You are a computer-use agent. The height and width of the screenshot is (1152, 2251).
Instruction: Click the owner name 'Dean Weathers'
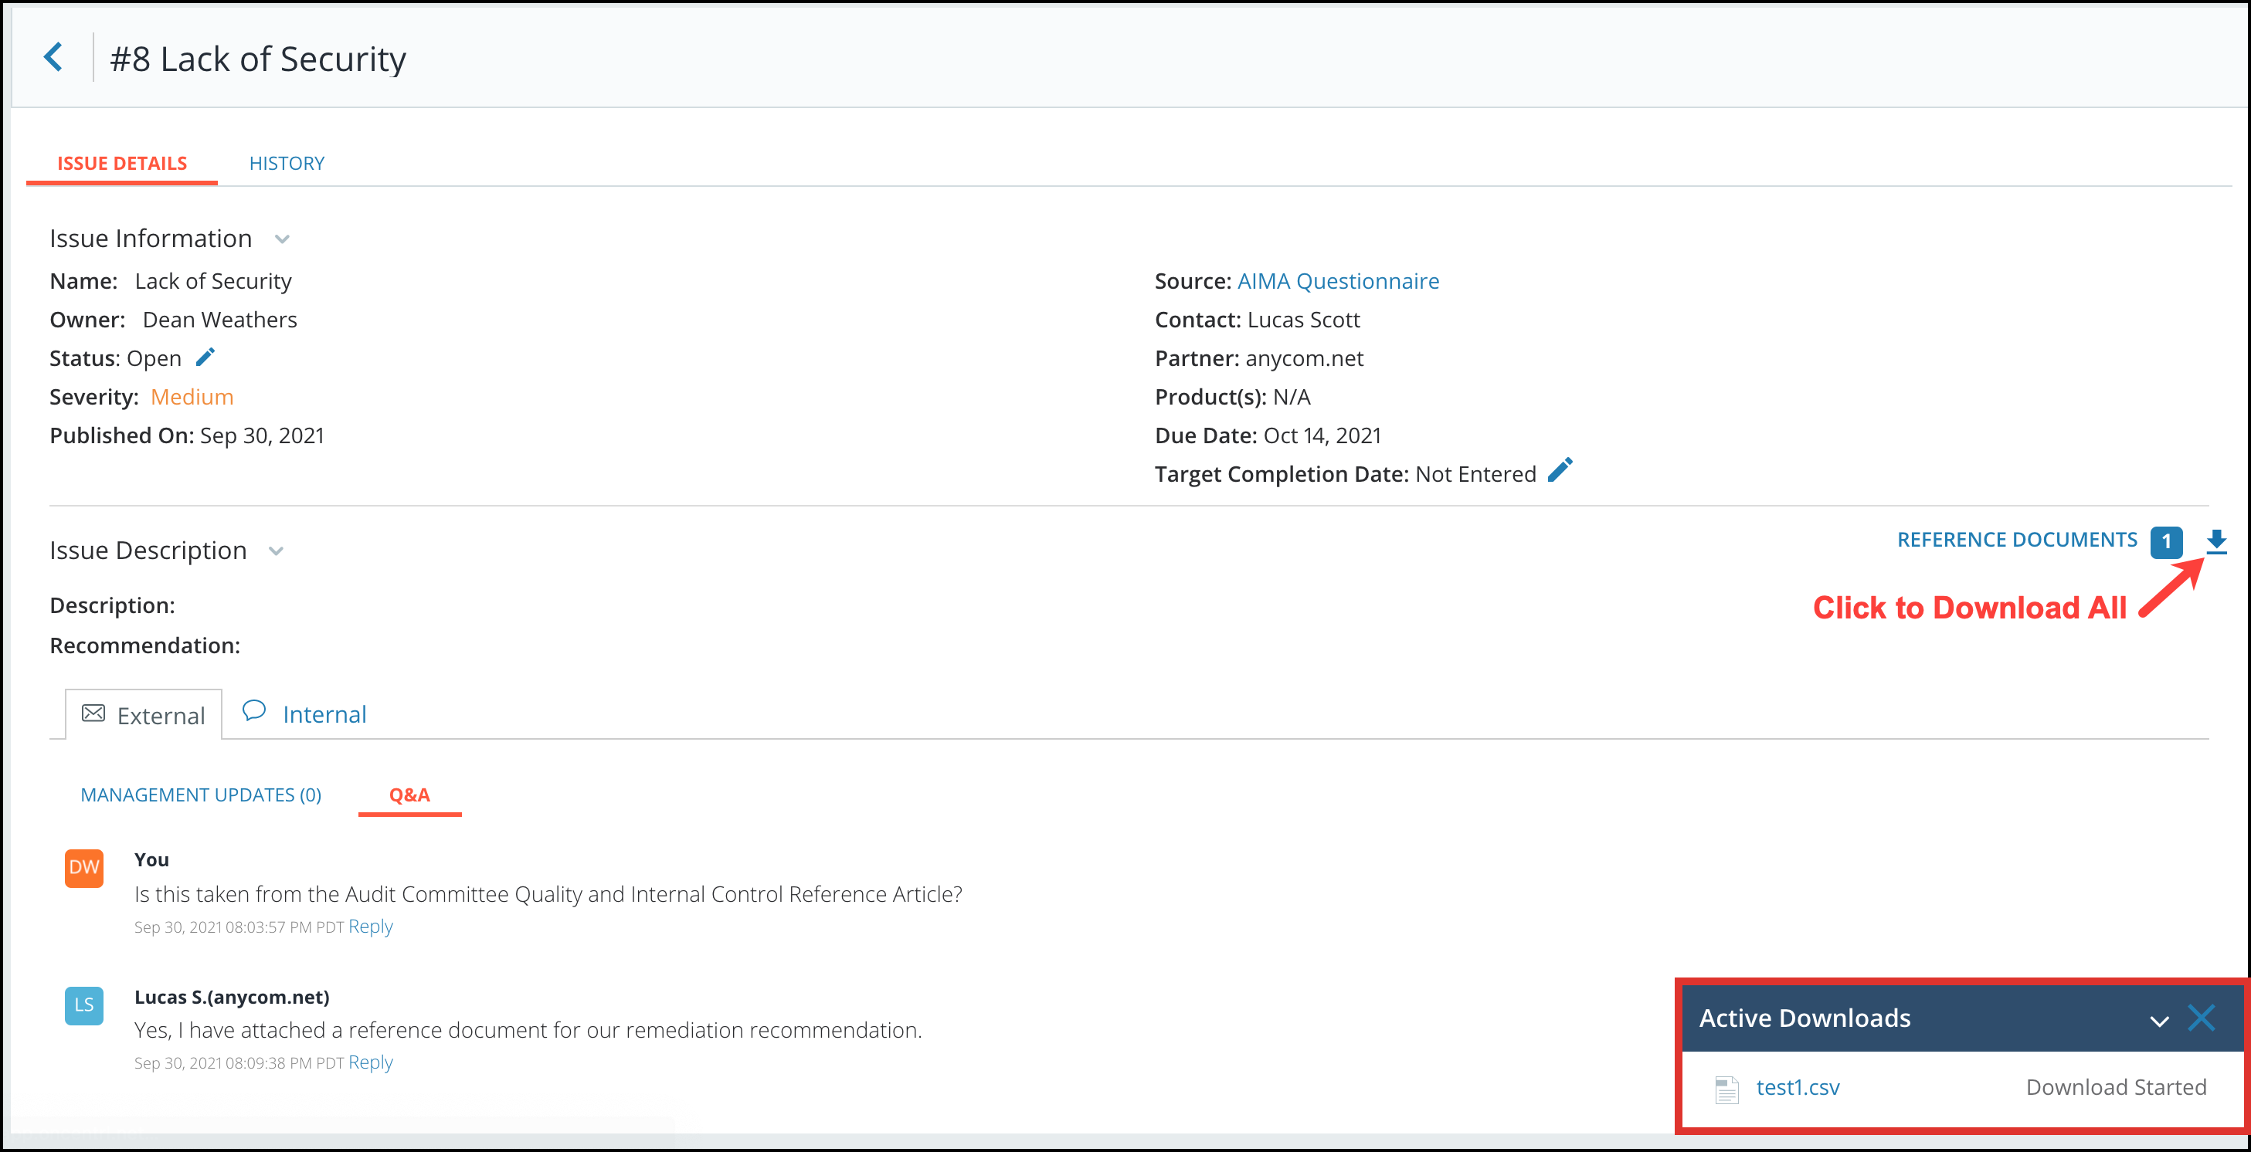pos(220,320)
